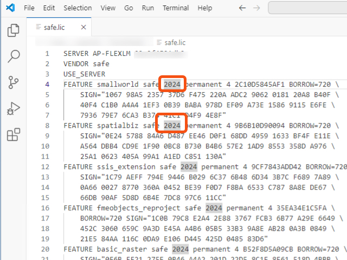Click line number 4 in gutter
The image size is (347, 260).
point(47,84)
